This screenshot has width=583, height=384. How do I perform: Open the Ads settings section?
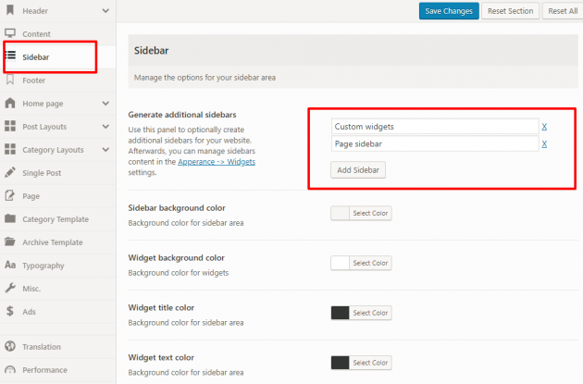point(58,312)
